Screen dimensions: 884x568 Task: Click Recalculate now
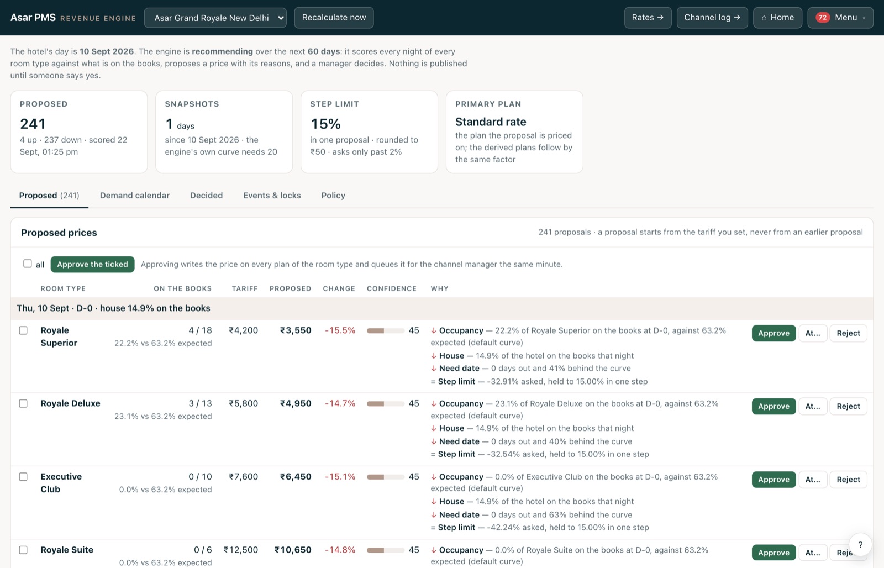point(334,18)
